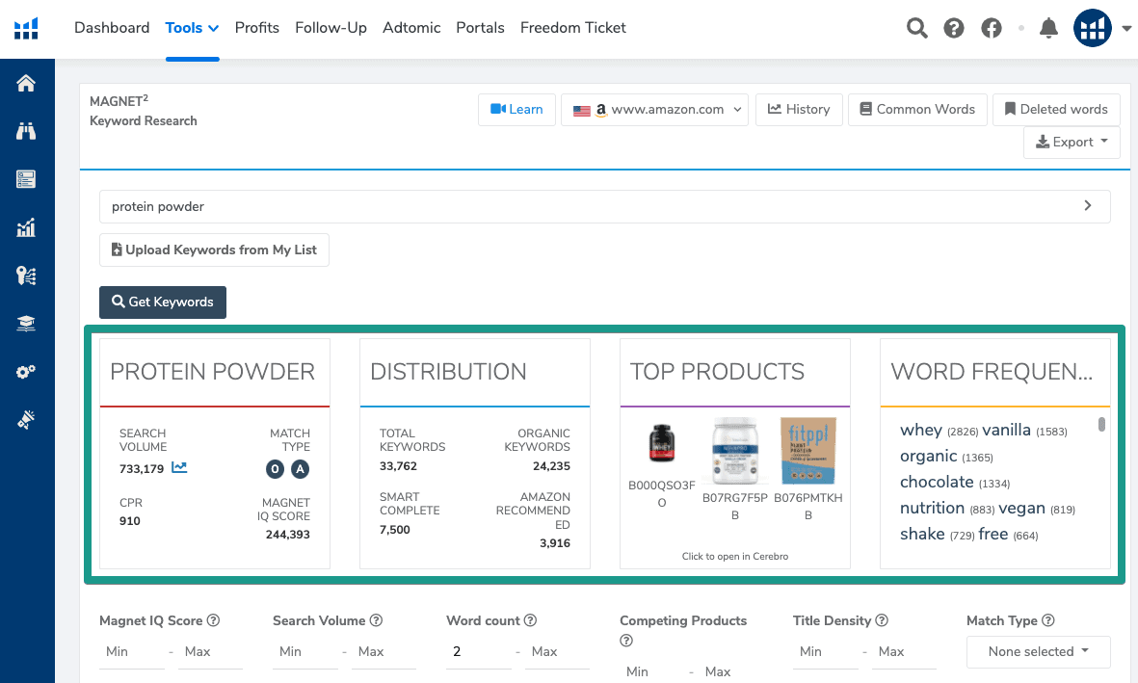This screenshot has height=683, width=1138.
Task: Click the word 'organic' in word frequency
Action: [x=928, y=457]
